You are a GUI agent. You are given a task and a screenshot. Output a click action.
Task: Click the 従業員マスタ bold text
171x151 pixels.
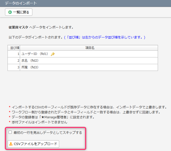[x=18, y=27]
